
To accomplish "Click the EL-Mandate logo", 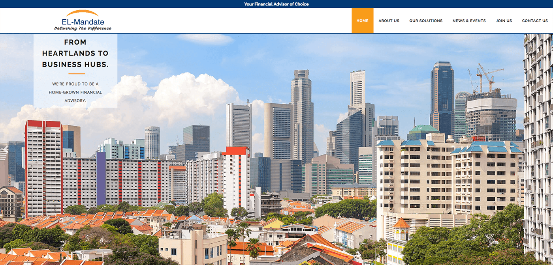I will click(83, 21).
